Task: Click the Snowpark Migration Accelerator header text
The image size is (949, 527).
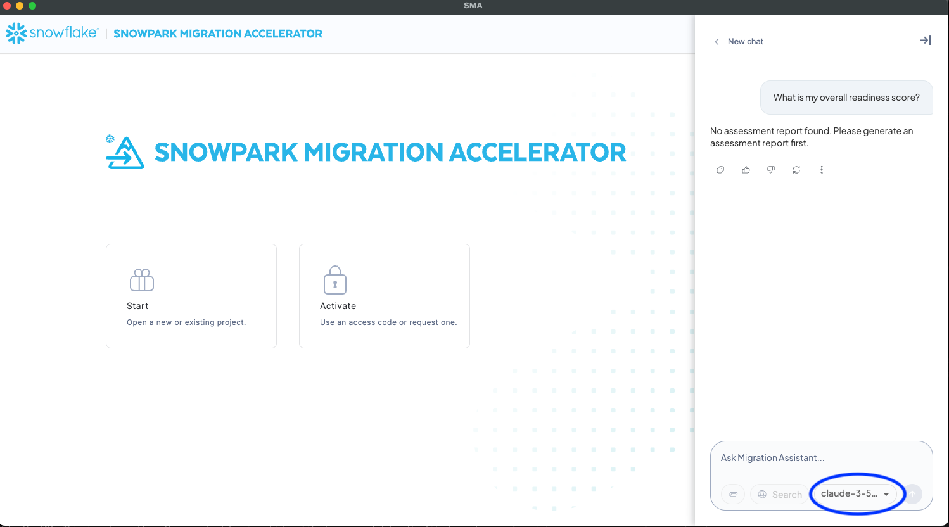Action: [218, 34]
